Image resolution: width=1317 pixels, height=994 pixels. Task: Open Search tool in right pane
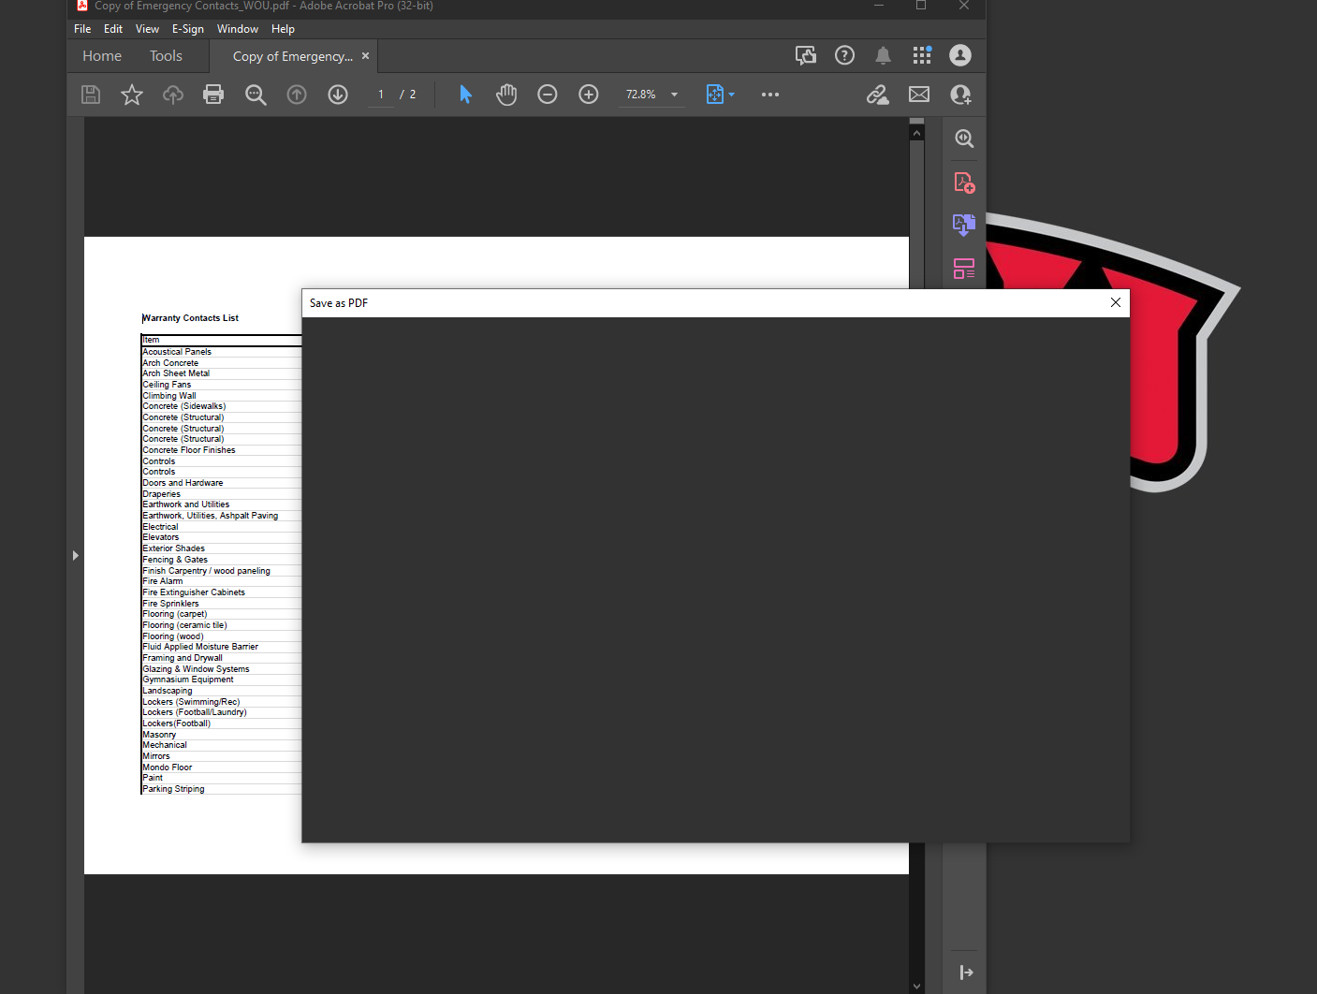(964, 139)
